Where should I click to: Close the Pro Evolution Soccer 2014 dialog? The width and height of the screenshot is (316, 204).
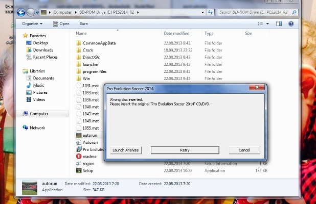point(257,87)
